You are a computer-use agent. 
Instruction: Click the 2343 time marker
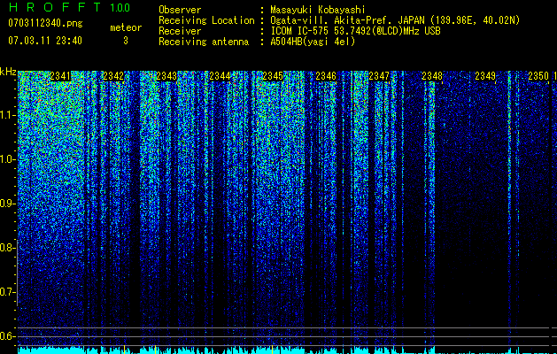(166, 76)
